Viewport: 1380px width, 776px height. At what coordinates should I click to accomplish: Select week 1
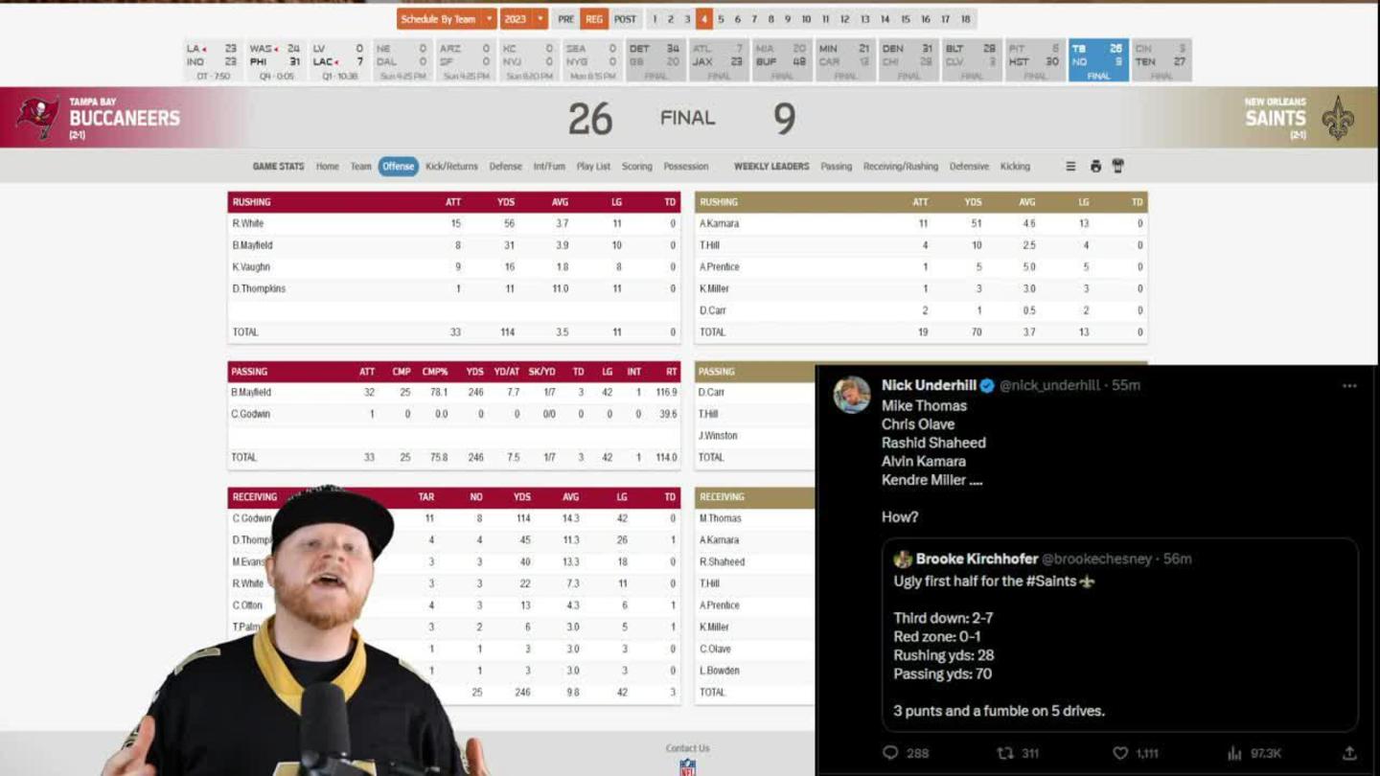[x=655, y=19]
